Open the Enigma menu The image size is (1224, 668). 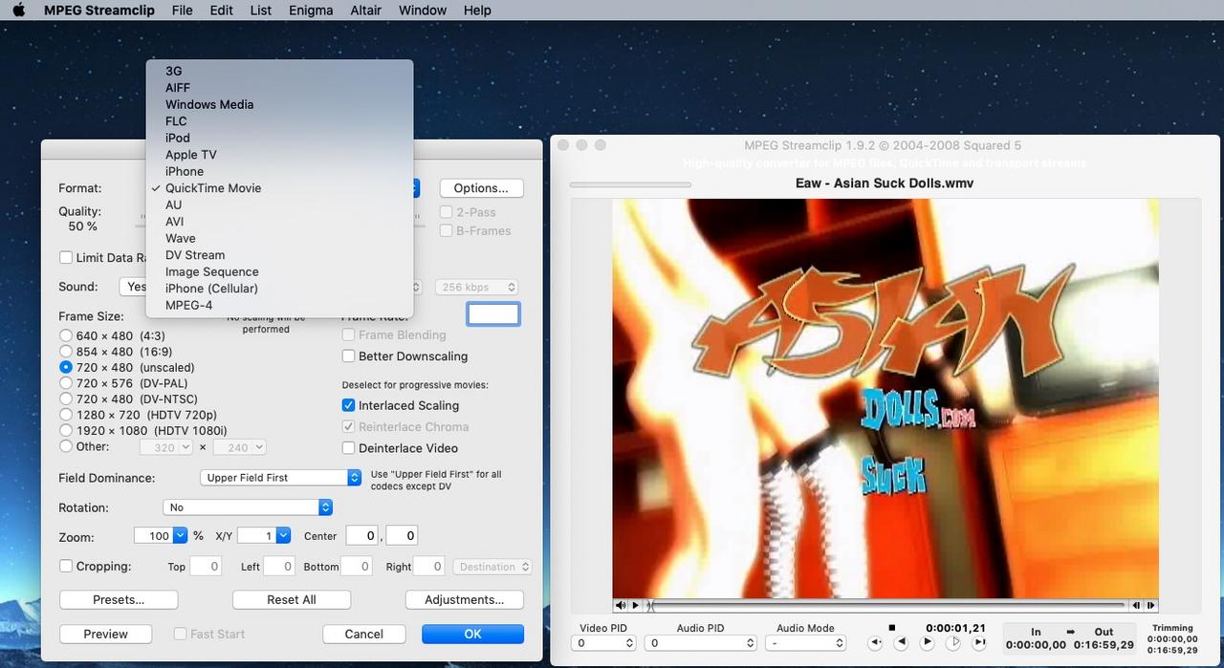311,11
